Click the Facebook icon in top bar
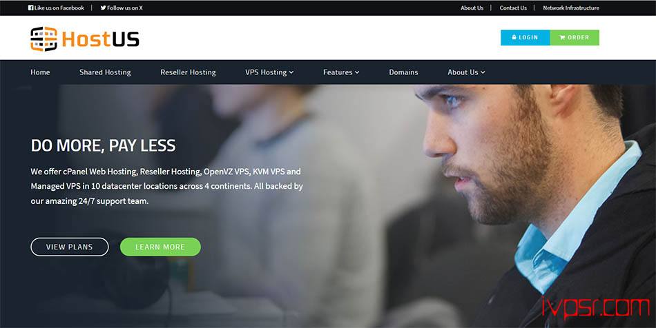 (30, 8)
